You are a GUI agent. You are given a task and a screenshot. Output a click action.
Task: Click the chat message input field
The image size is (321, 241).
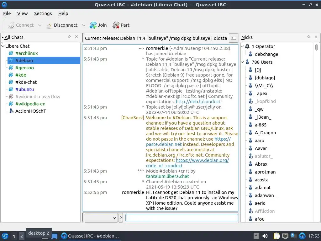(x=182, y=217)
